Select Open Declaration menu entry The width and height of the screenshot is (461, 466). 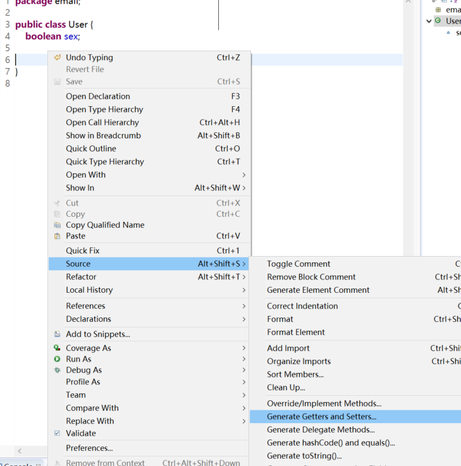tap(149, 96)
